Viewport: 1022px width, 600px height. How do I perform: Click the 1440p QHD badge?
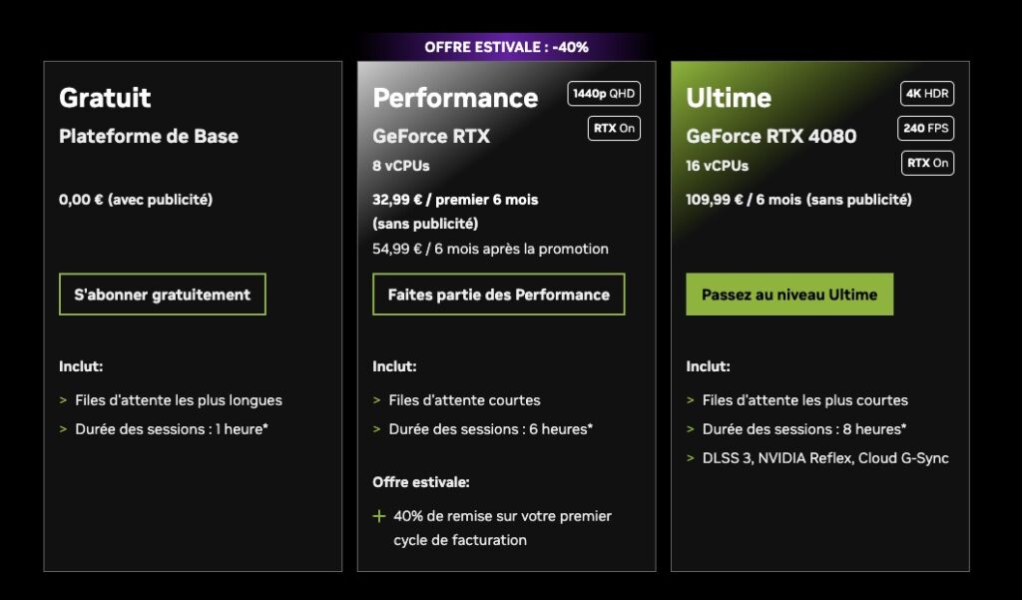(604, 94)
